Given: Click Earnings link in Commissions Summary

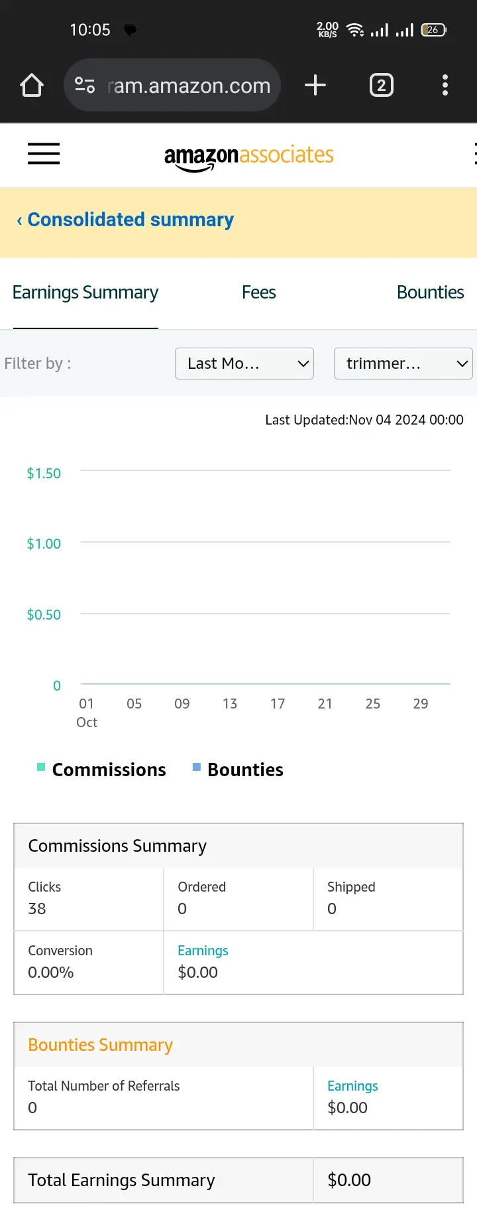Looking at the screenshot, I should tap(203, 951).
